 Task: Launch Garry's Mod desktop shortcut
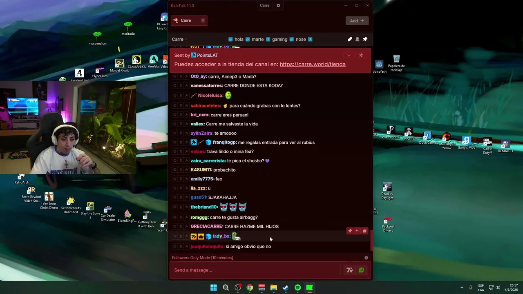pyautogui.click(x=466, y=143)
